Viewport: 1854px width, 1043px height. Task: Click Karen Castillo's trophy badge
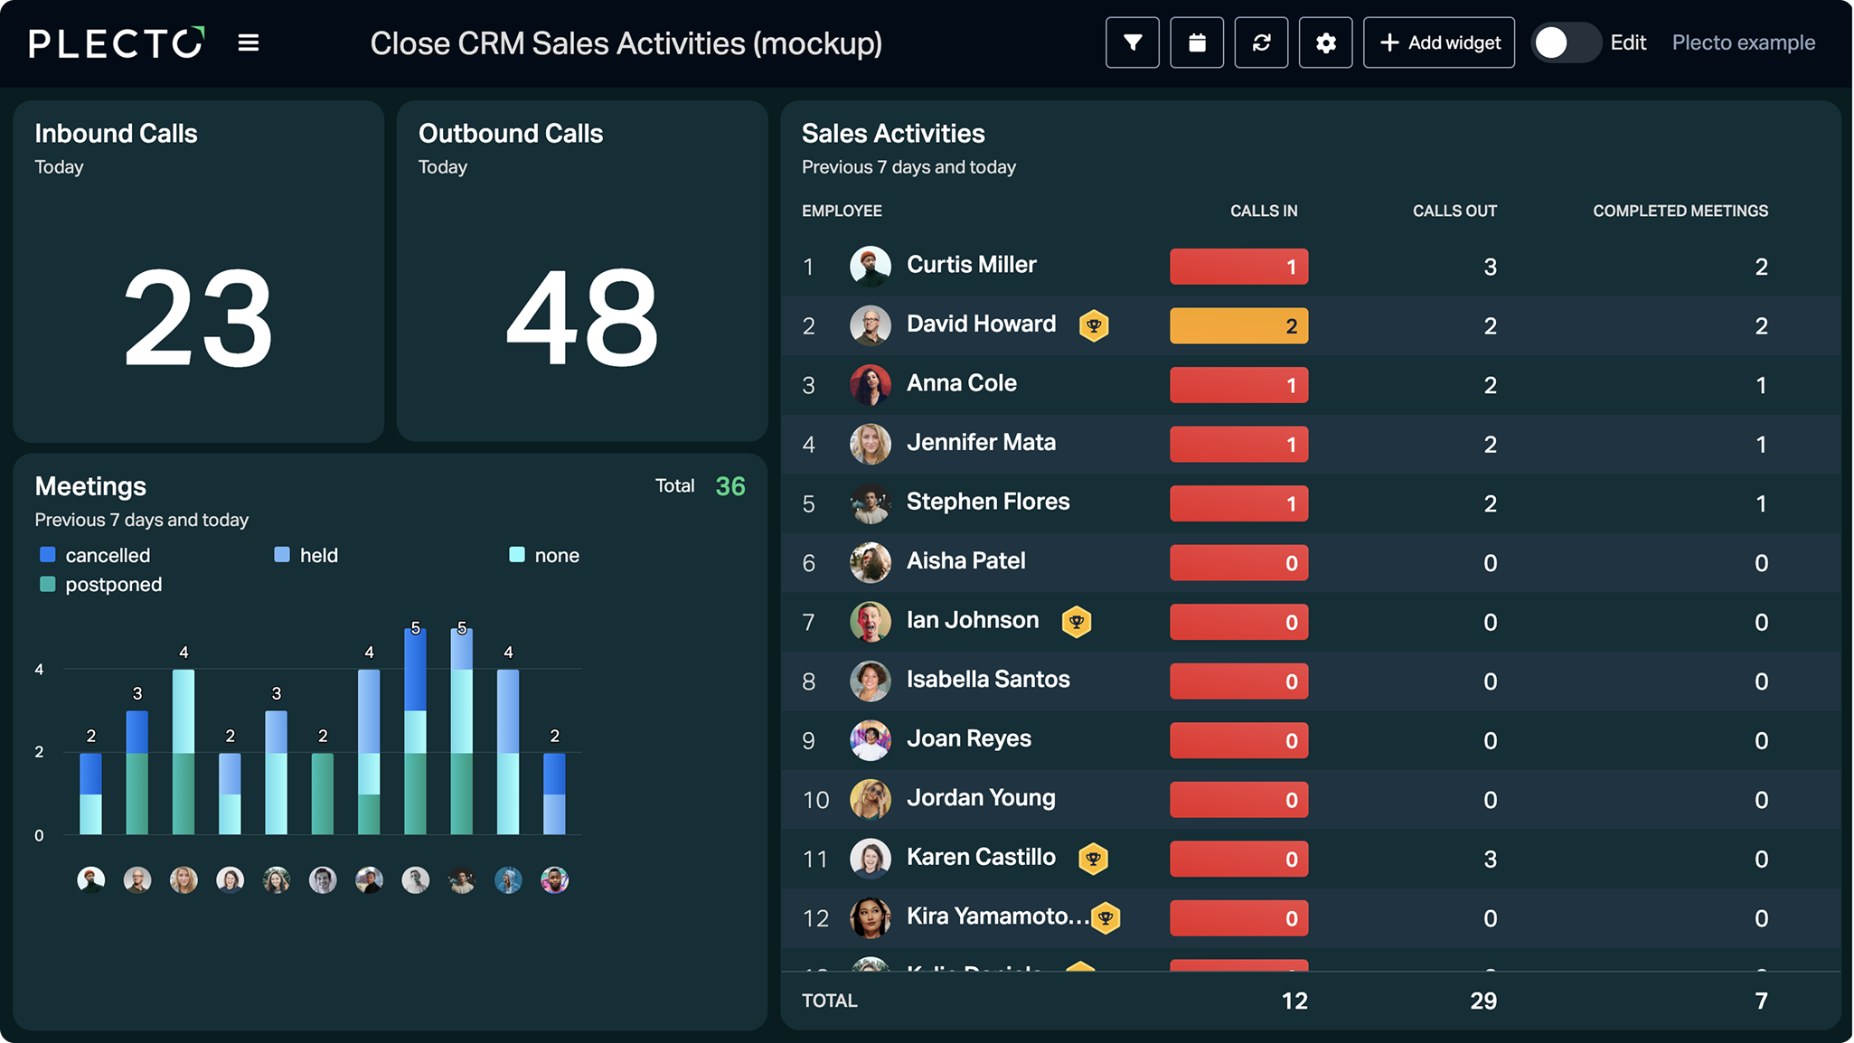(1094, 859)
